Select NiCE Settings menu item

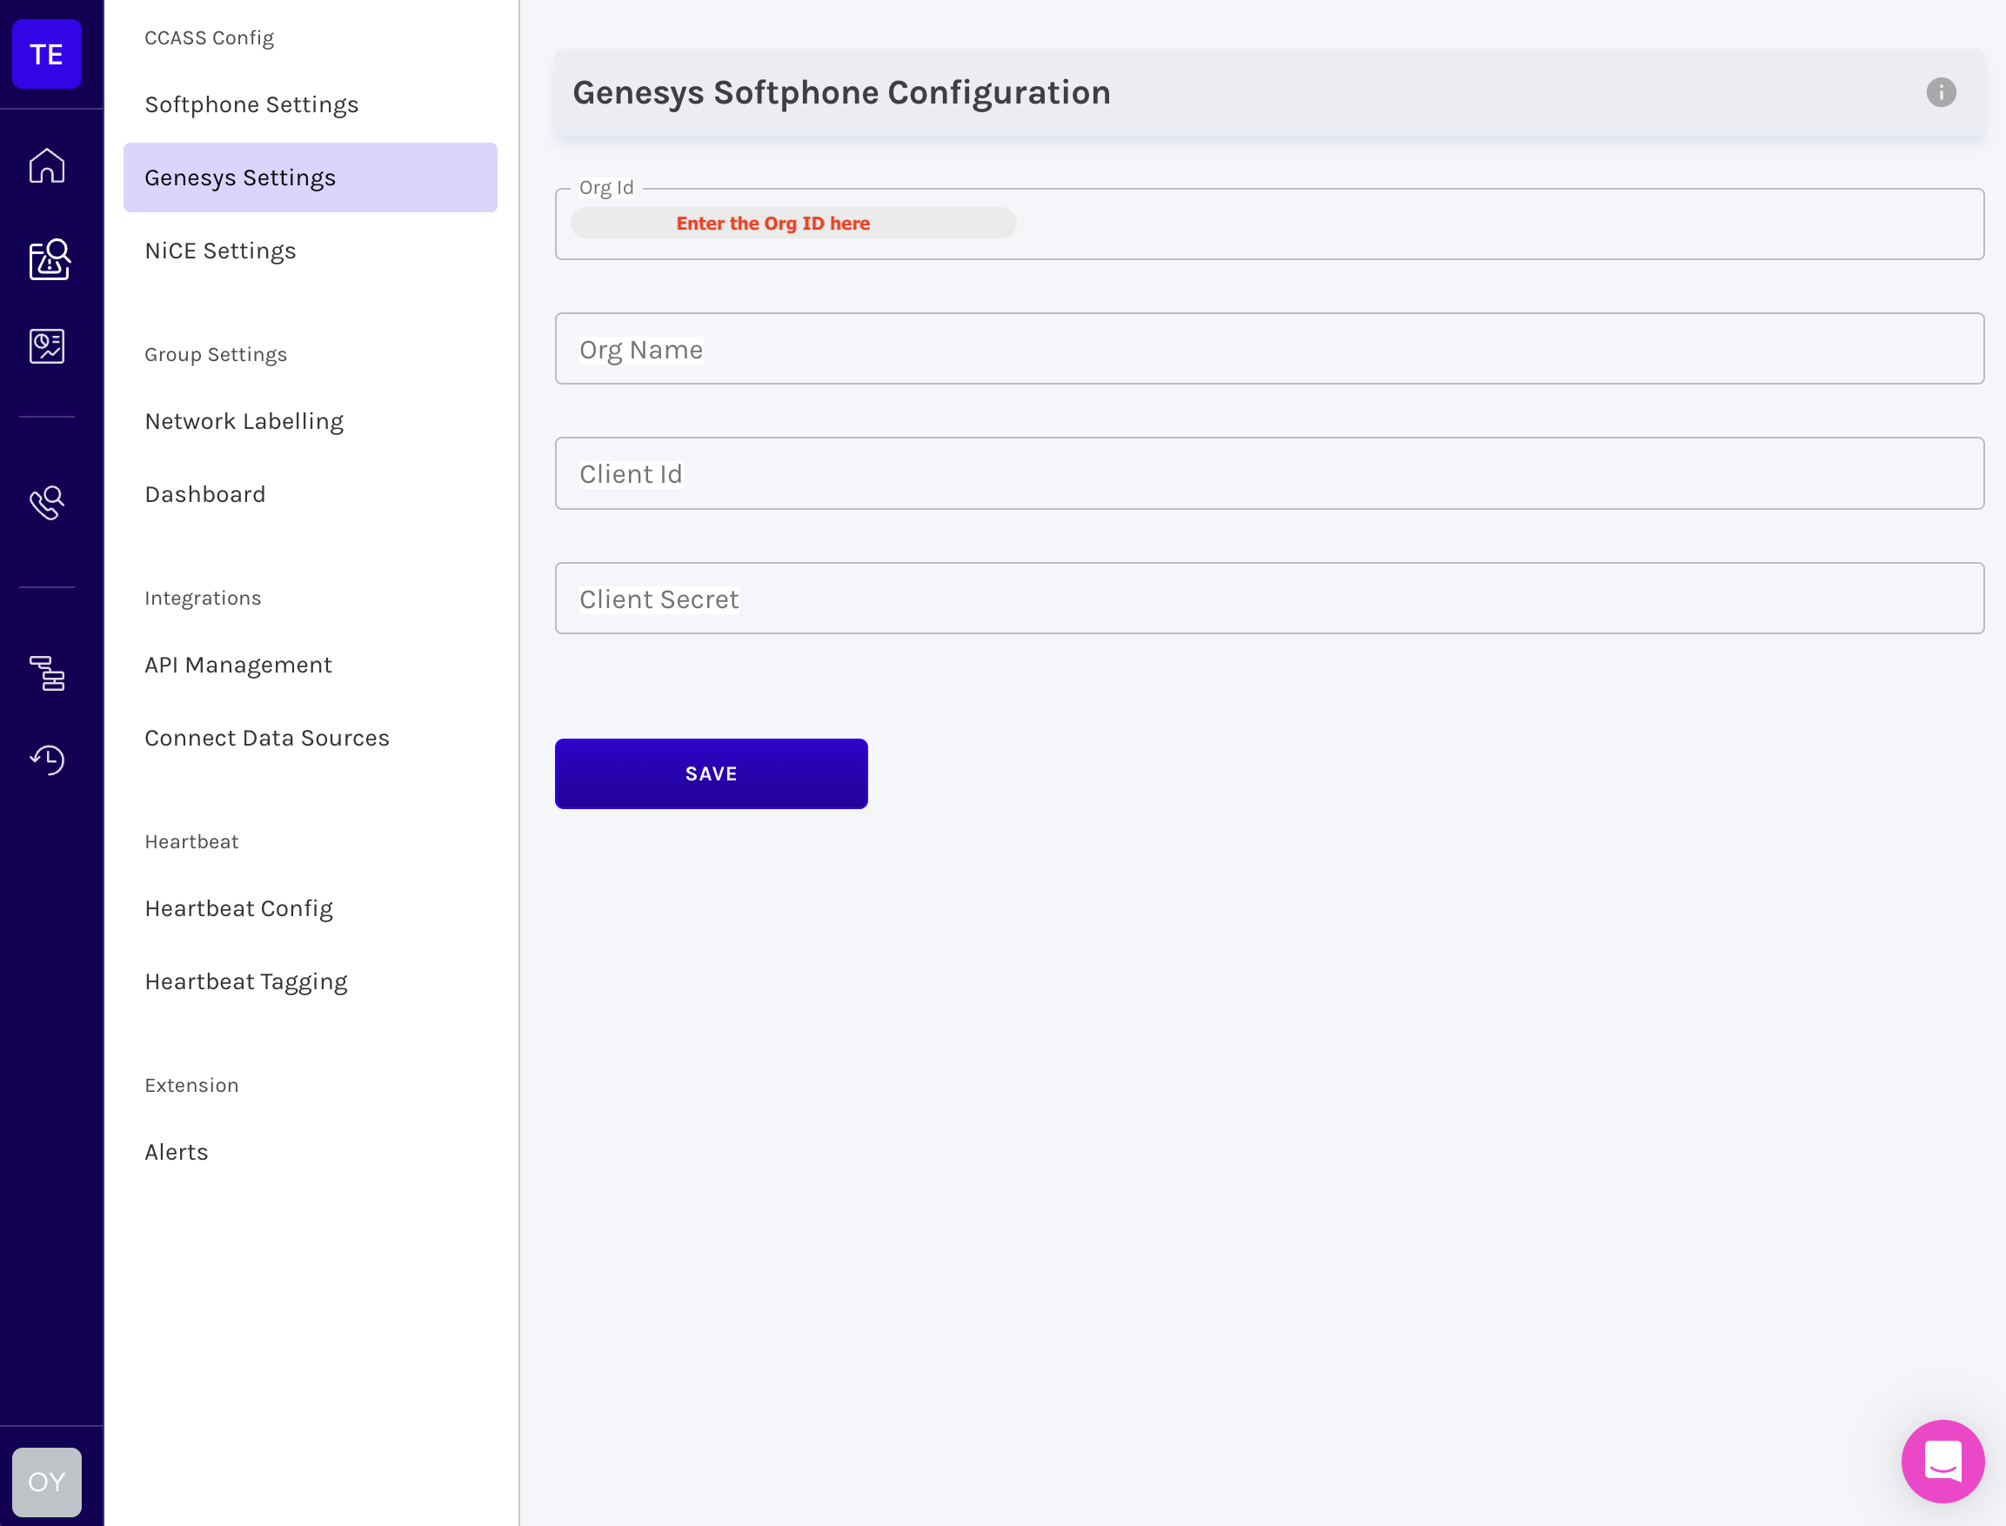(x=221, y=251)
